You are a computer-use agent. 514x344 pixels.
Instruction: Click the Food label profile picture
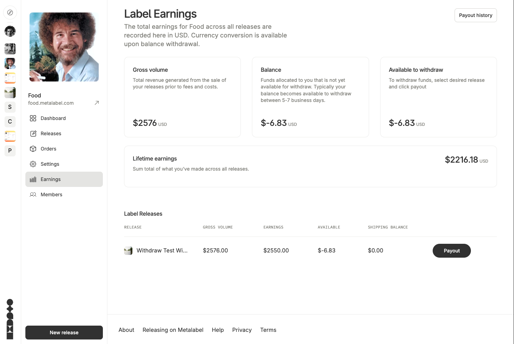64,47
